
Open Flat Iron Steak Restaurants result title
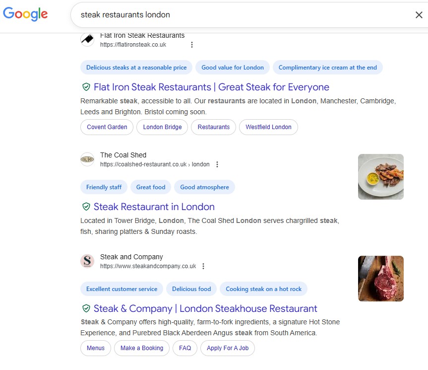click(x=211, y=87)
